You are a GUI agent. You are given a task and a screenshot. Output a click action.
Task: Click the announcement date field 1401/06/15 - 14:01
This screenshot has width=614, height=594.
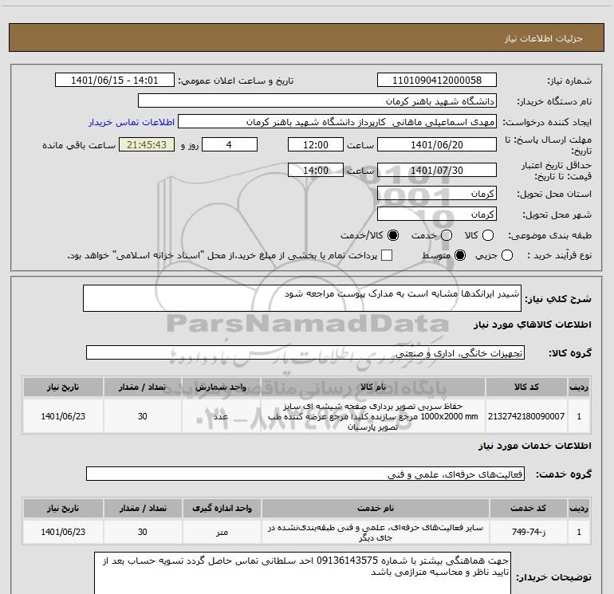coord(114,80)
